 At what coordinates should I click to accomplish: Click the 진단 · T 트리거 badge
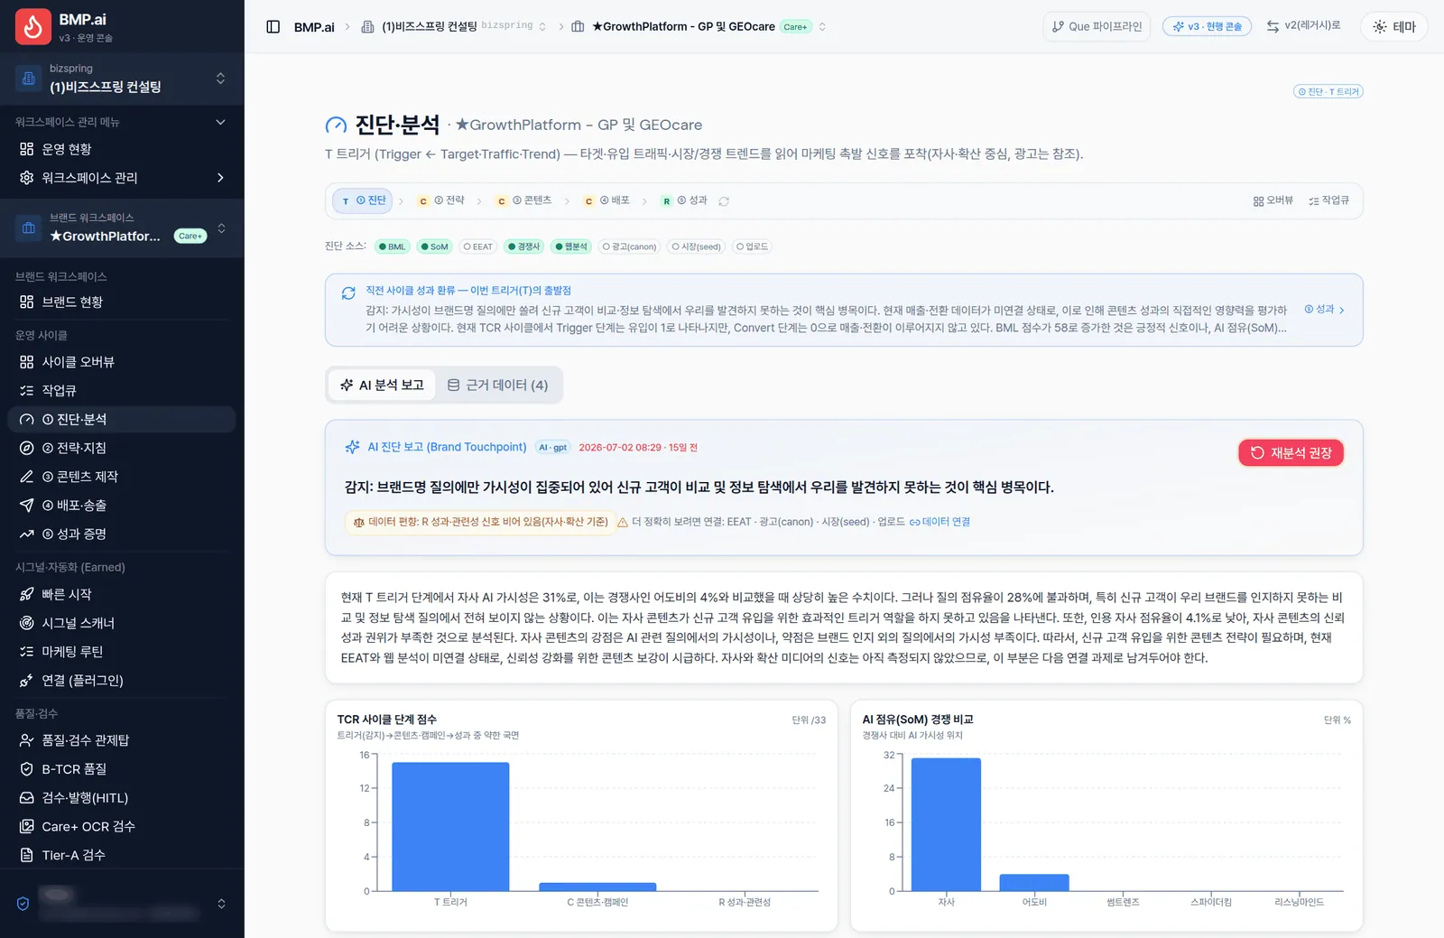click(1328, 91)
